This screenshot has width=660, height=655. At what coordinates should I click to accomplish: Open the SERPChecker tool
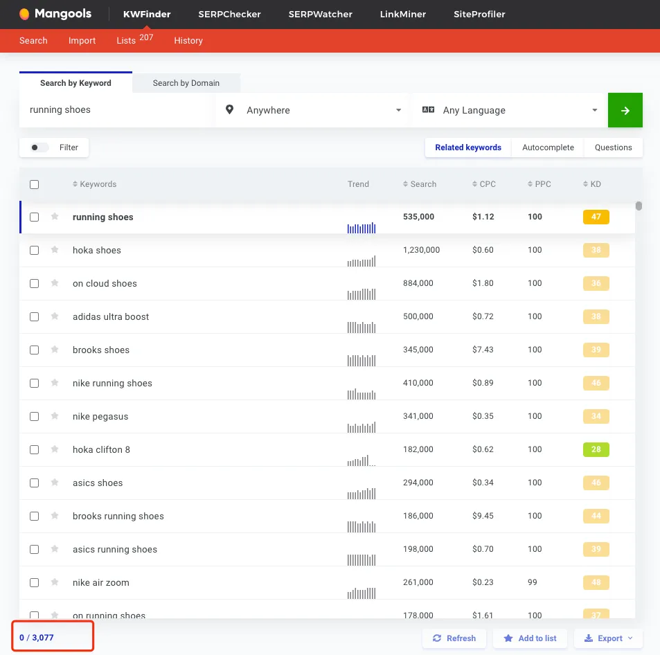(x=229, y=15)
